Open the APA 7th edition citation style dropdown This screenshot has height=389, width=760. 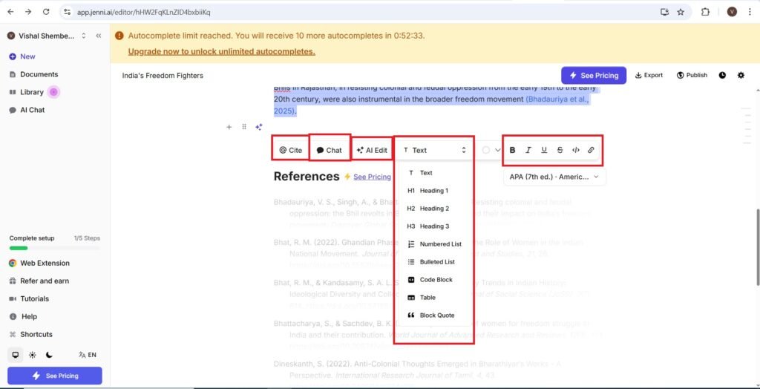(x=554, y=177)
